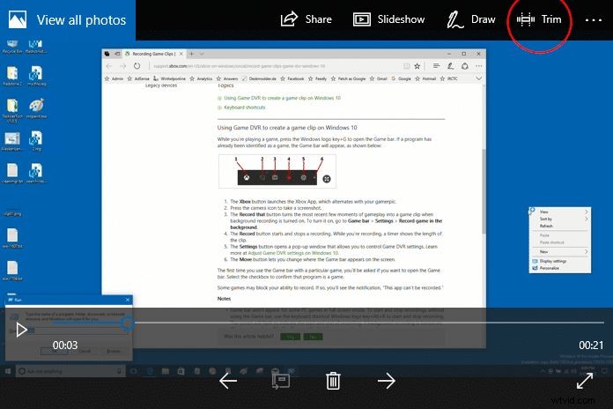The width and height of the screenshot is (613, 409).
Task: Go to the next photo arrow
Action: tap(387, 381)
